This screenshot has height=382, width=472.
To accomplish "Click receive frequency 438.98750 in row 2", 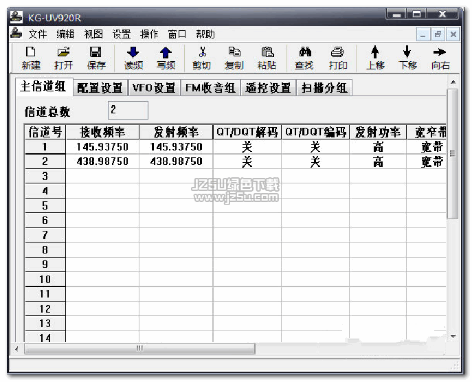I will (102, 161).
